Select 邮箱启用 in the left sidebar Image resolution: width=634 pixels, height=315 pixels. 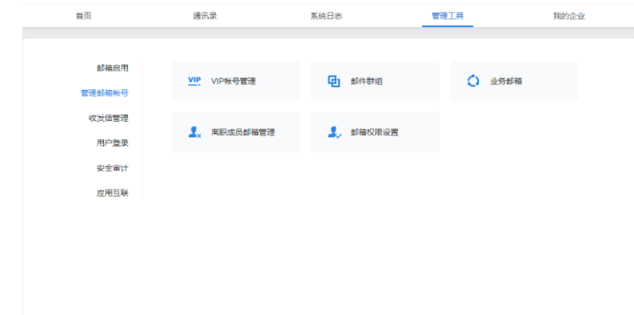tap(112, 68)
